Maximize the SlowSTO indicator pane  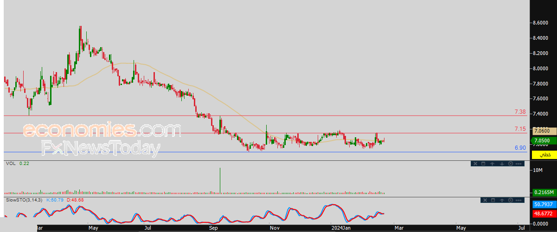point(493,200)
